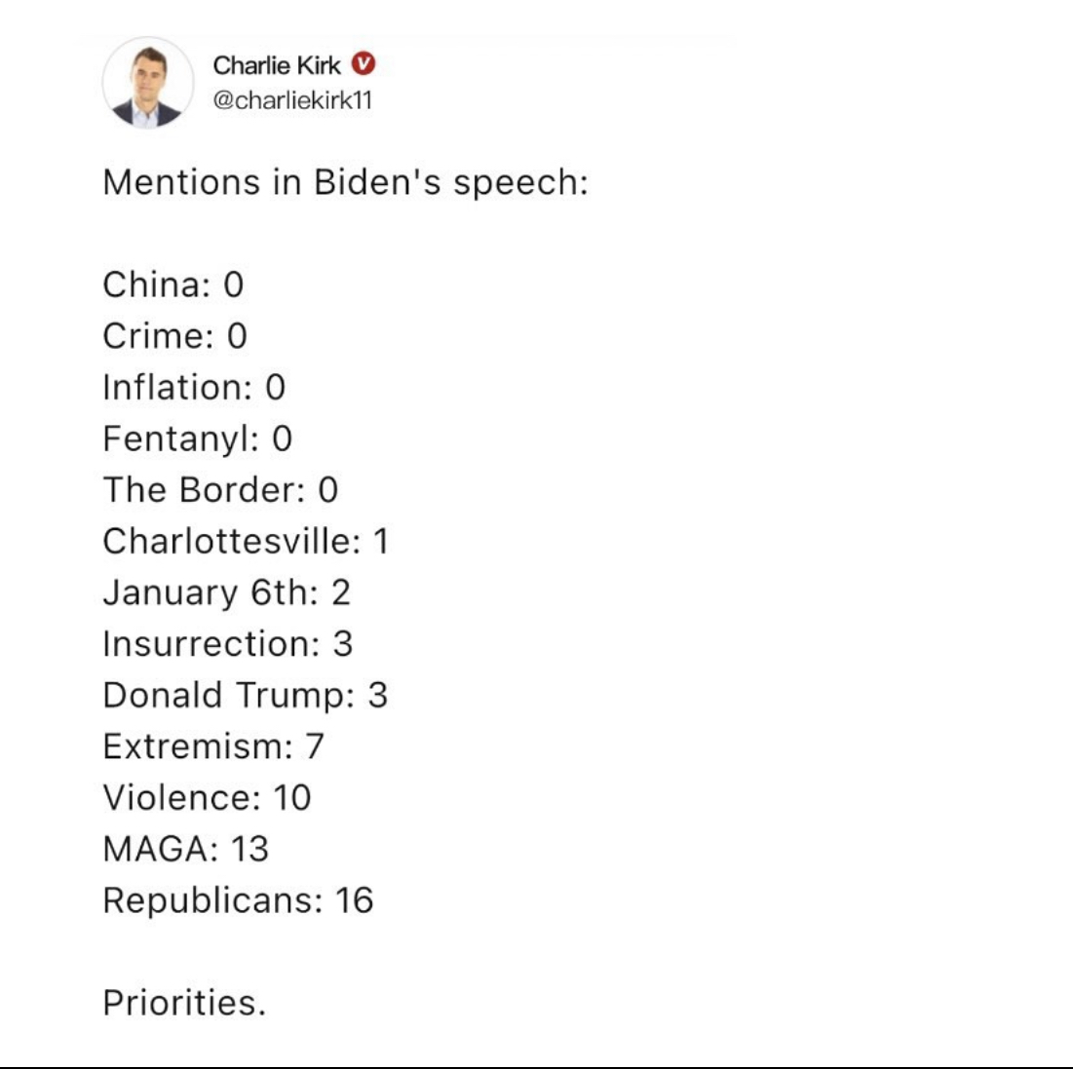Click the 'Crime: 0' line
Image resolution: width=1073 pixels, height=1069 pixels.
[174, 335]
